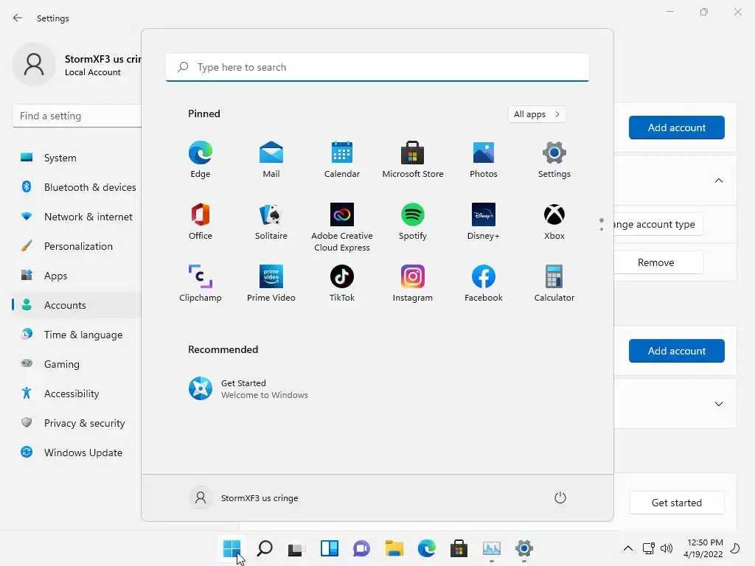Launch the Office app
The width and height of the screenshot is (755, 566).
click(x=201, y=221)
